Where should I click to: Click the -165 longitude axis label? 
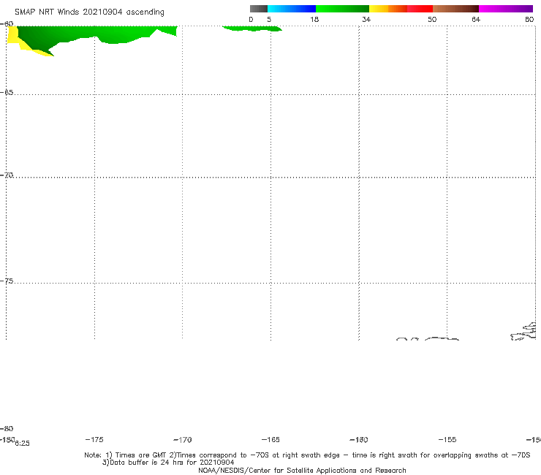(270, 440)
